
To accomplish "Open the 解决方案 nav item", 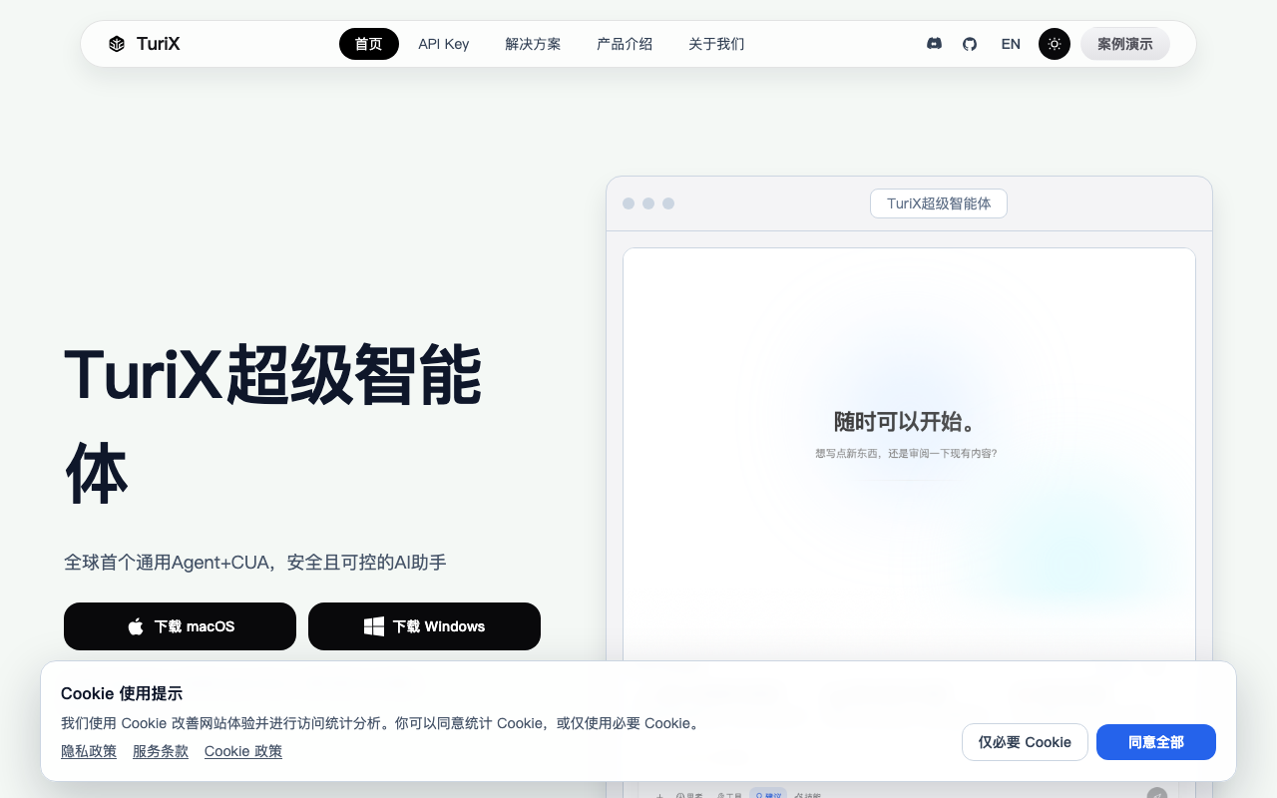I will tap(533, 44).
